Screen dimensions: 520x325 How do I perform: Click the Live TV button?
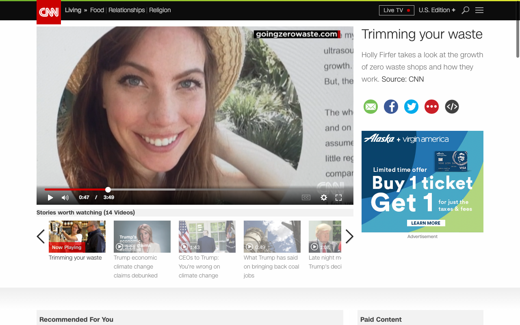pyautogui.click(x=396, y=10)
